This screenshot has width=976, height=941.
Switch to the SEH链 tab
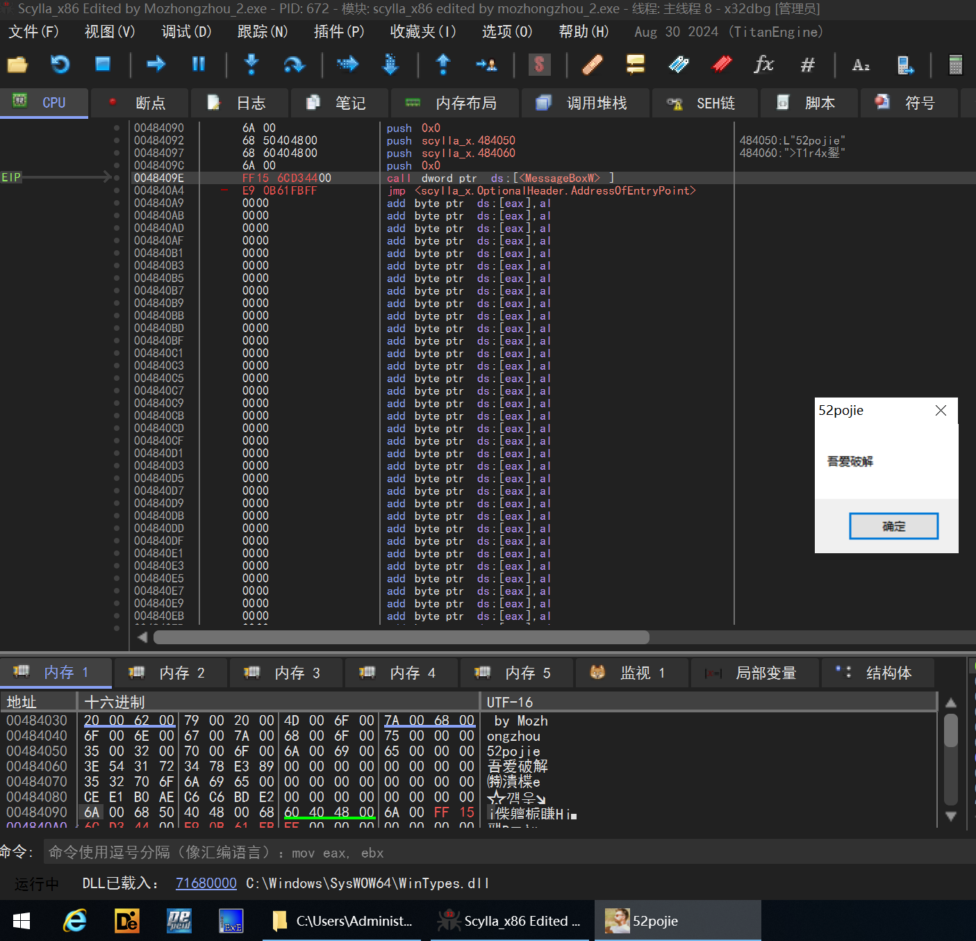point(704,103)
